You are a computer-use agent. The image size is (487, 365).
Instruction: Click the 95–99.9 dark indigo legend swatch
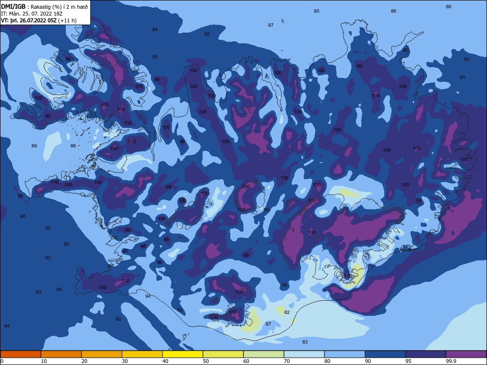(426, 354)
